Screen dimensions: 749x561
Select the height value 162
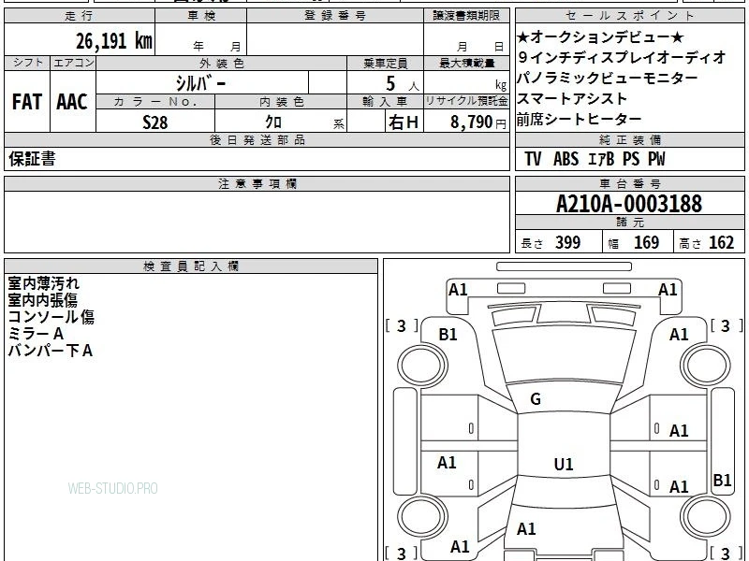(x=721, y=242)
